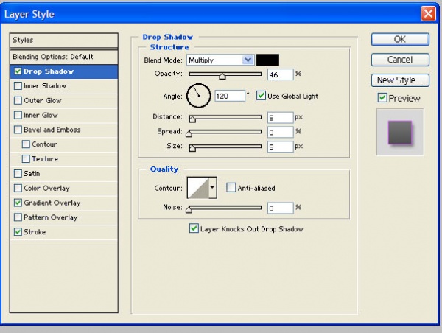Close the Layer Style dialog
442x333 pixels.
pyautogui.click(x=427, y=14)
